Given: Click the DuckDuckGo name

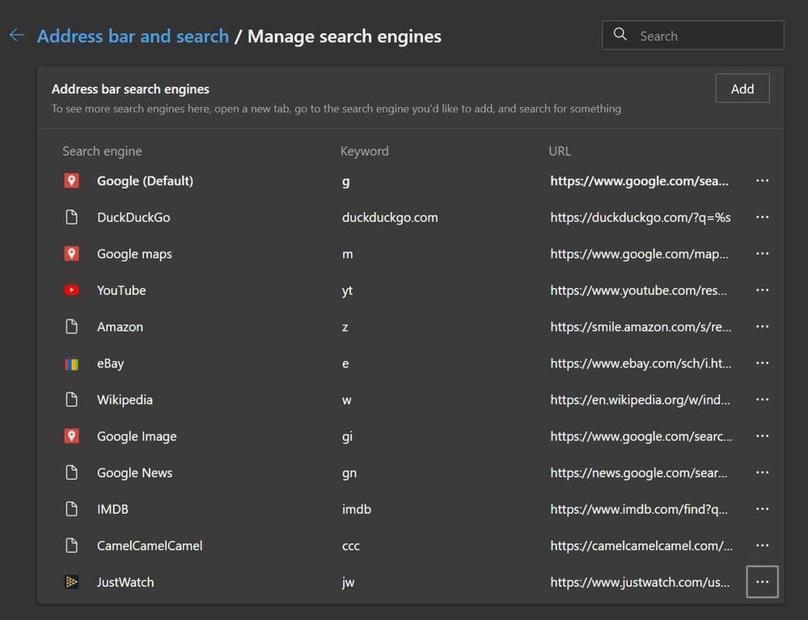Looking at the screenshot, I should (x=133, y=217).
